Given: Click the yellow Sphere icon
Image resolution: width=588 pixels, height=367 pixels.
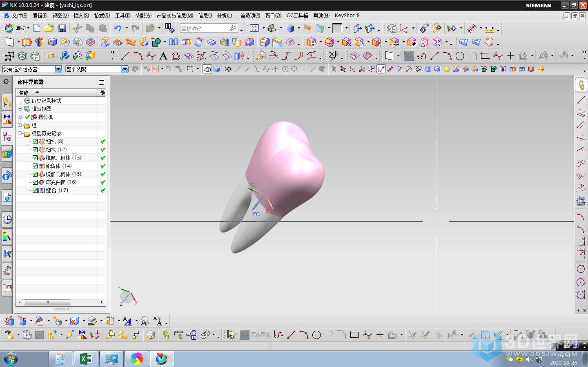Looking at the screenshot, I should pos(447,69).
